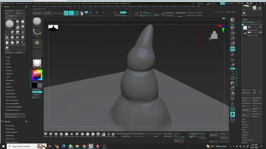Image resolution: width=266 pixels, height=149 pixels.
Task: Open Chrome from the taskbar
Action: (84, 146)
